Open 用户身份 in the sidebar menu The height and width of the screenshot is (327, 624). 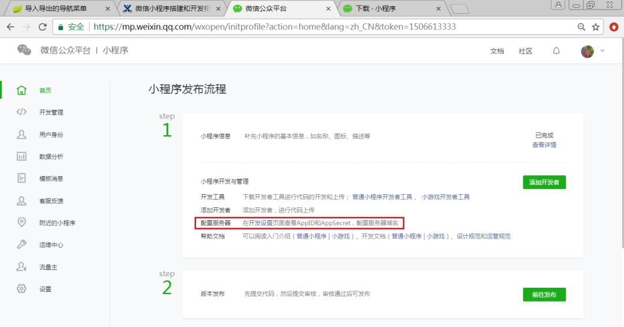point(51,135)
